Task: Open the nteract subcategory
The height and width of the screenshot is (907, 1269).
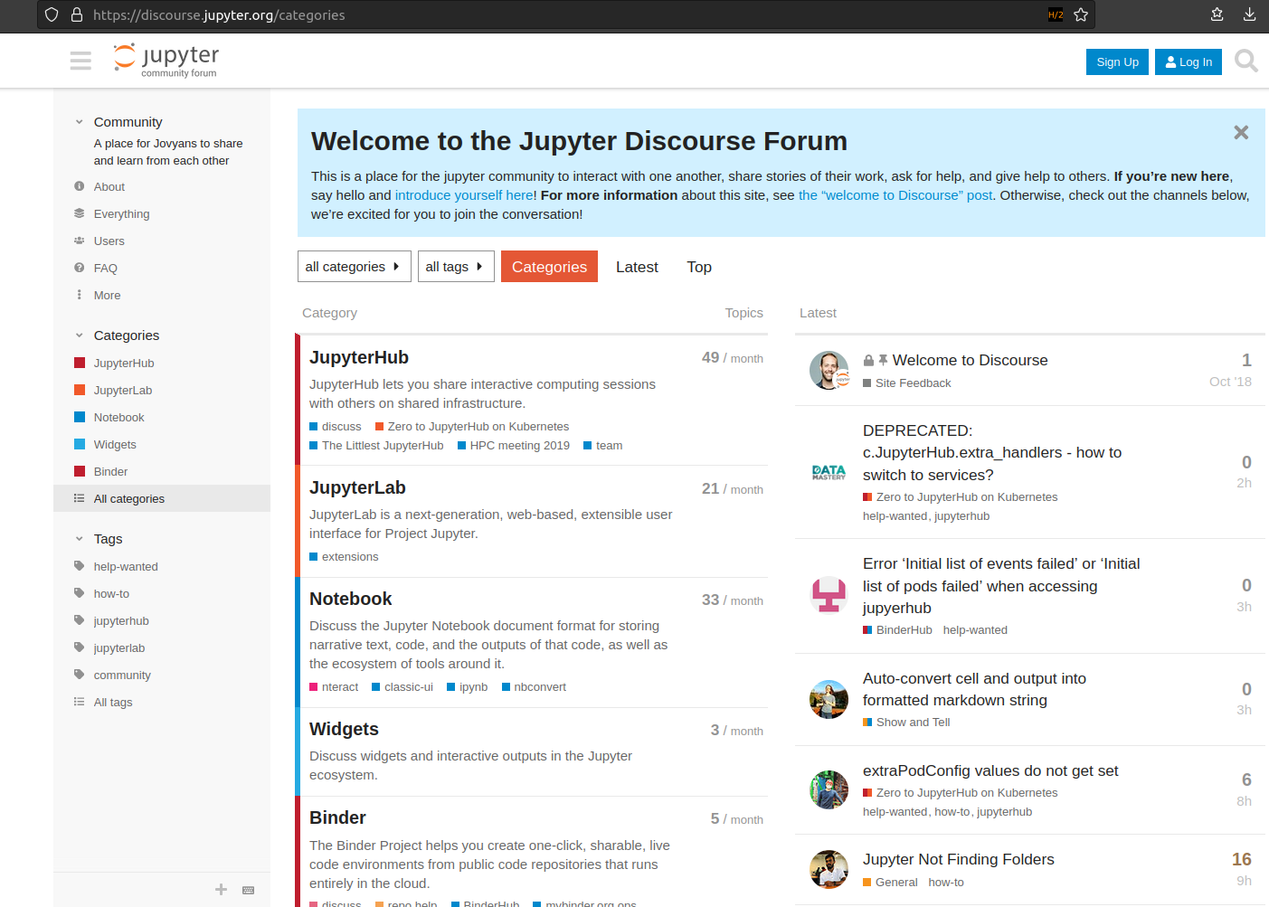Action: click(x=334, y=687)
